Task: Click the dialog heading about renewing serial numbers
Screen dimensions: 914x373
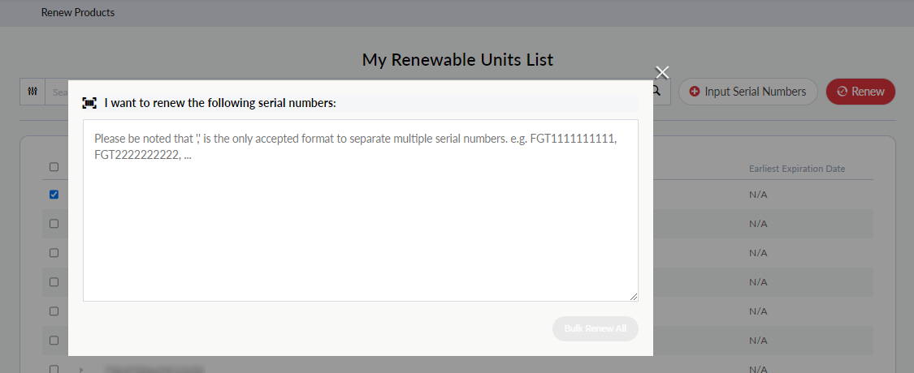Action: point(220,104)
